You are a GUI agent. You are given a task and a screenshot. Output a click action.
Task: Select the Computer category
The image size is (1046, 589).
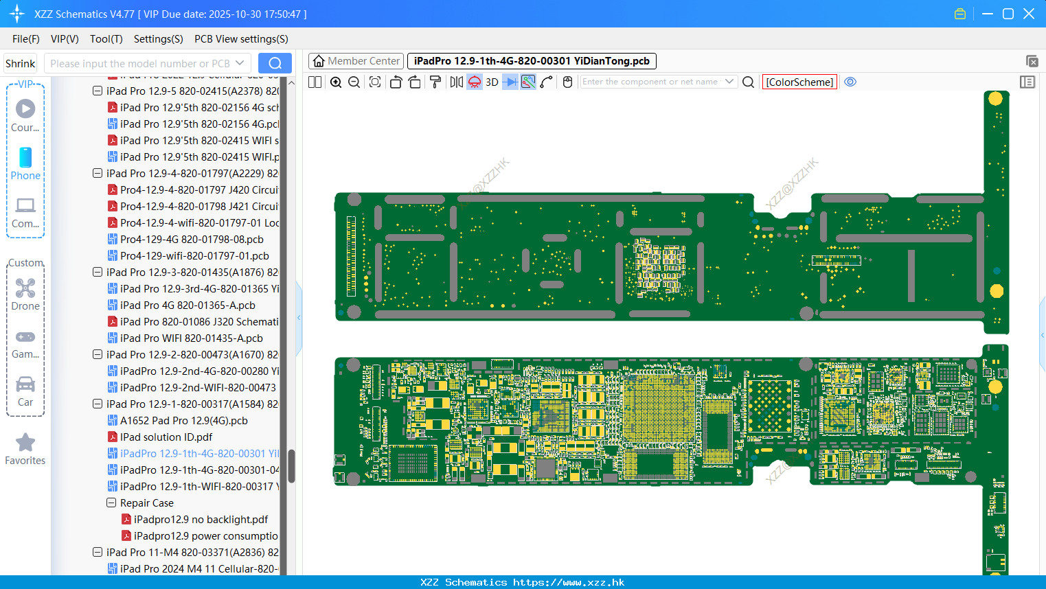click(x=25, y=213)
